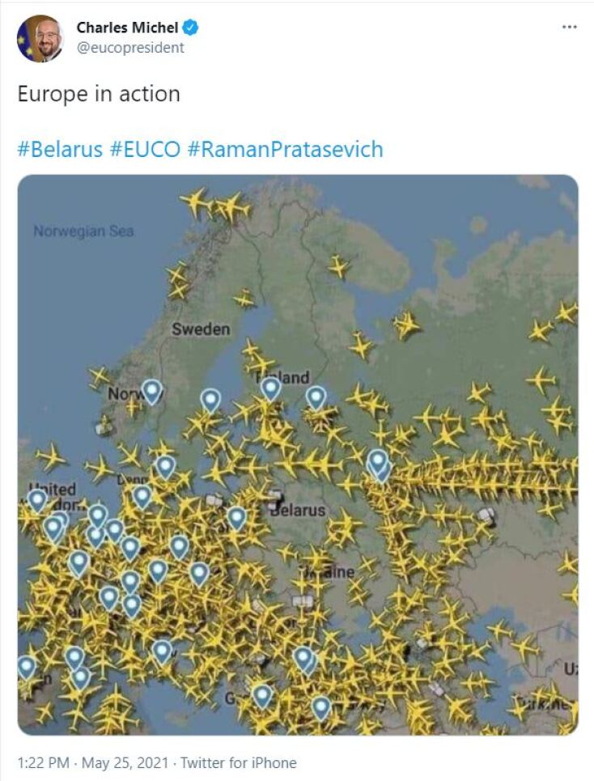Select the map pin below the United label
This screenshot has height=781, width=594.
click(x=37, y=501)
